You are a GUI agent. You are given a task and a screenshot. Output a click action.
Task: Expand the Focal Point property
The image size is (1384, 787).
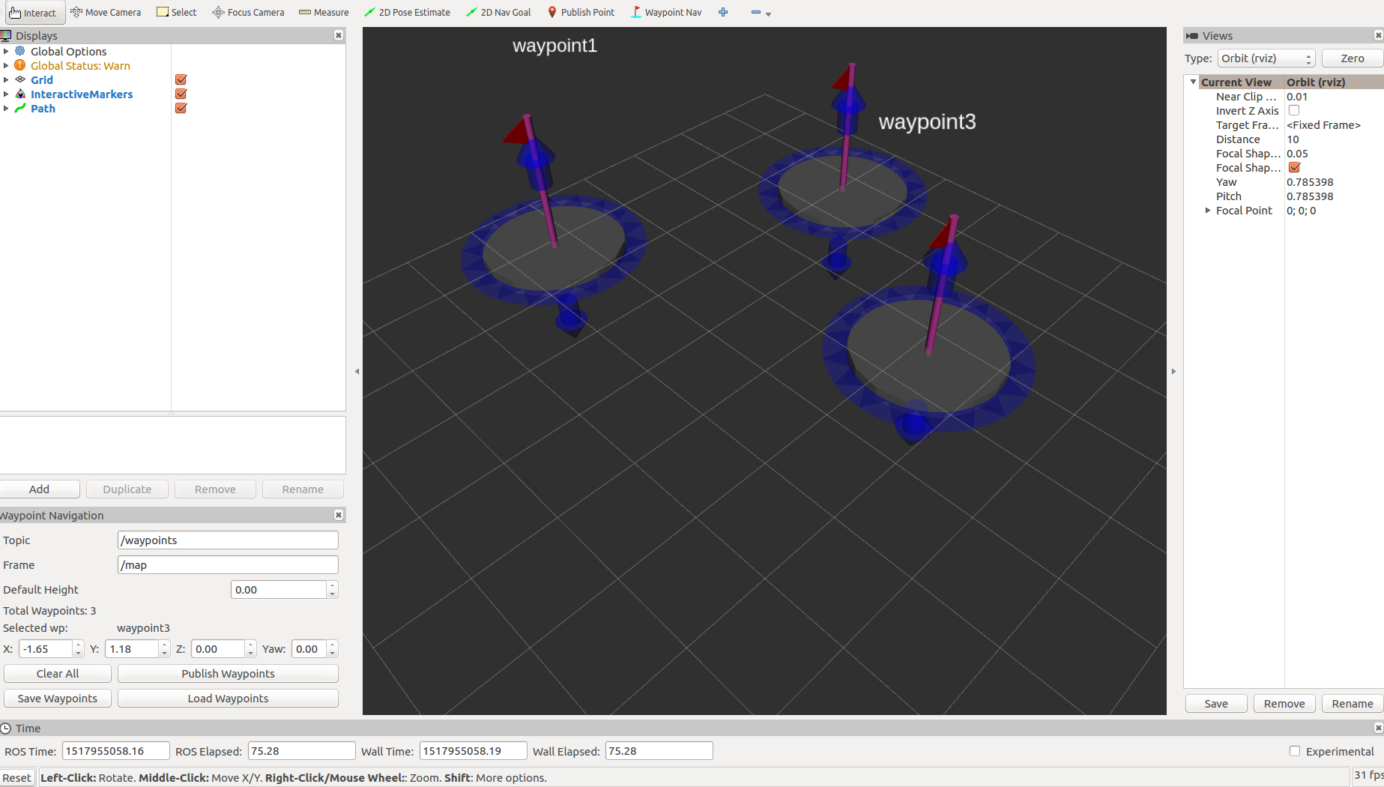click(x=1207, y=211)
